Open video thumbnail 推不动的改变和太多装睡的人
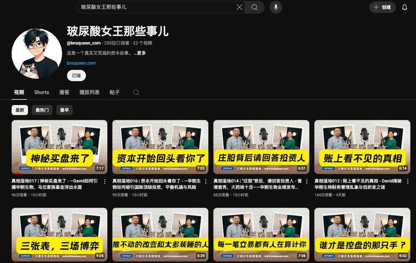 160,235
